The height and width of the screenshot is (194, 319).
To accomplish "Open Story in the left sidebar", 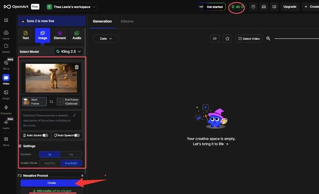I will [x=6, y=64].
